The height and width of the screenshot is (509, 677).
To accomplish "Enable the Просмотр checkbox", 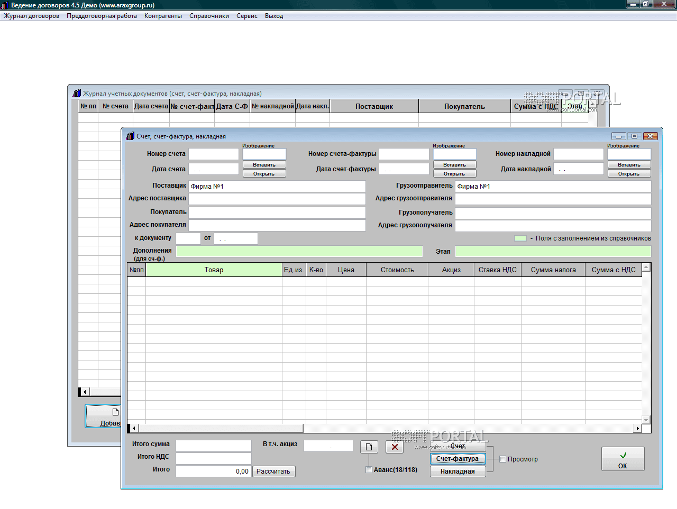I will click(x=503, y=459).
